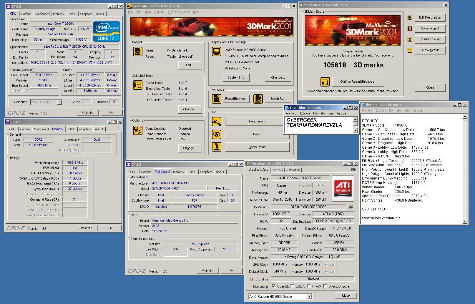Click the thv Notepad title bar icon

287,108
